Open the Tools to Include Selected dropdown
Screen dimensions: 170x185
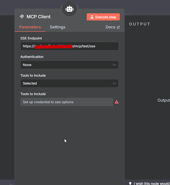click(69, 83)
